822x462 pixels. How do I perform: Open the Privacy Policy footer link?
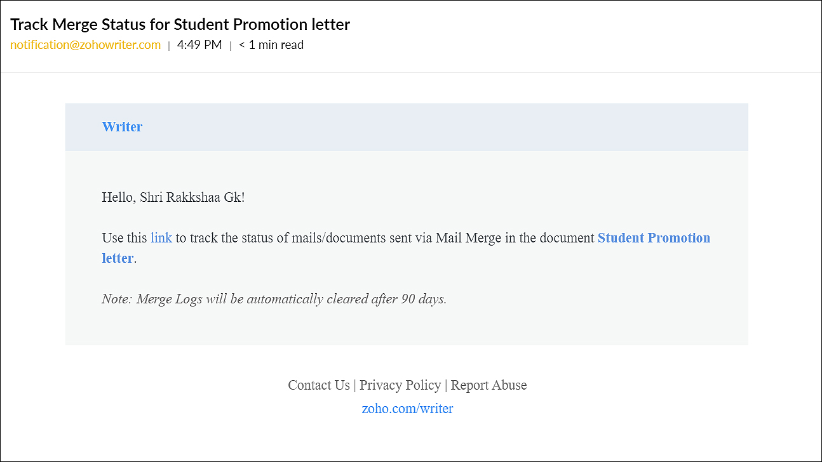(400, 385)
